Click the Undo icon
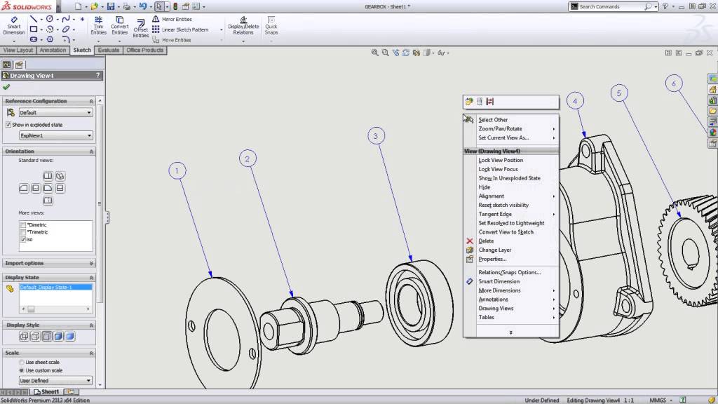Screen dimensions: 718x404 coord(143,6)
